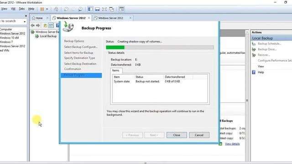Open the library search dropdown arrow
The width and height of the screenshot is (292, 164).
pos(25,21)
